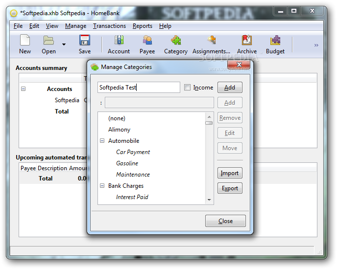Open the Help menu

[x=165, y=26]
